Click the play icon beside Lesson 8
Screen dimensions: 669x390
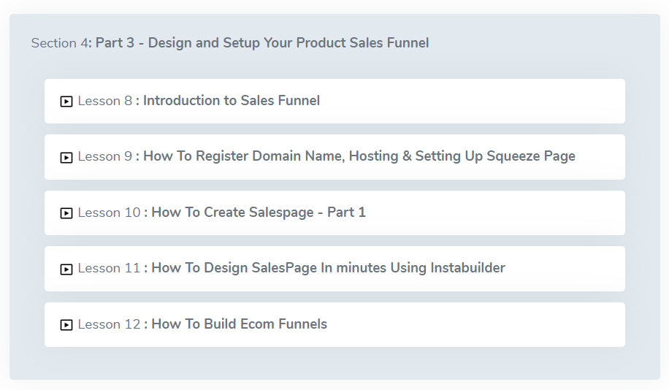click(x=66, y=102)
